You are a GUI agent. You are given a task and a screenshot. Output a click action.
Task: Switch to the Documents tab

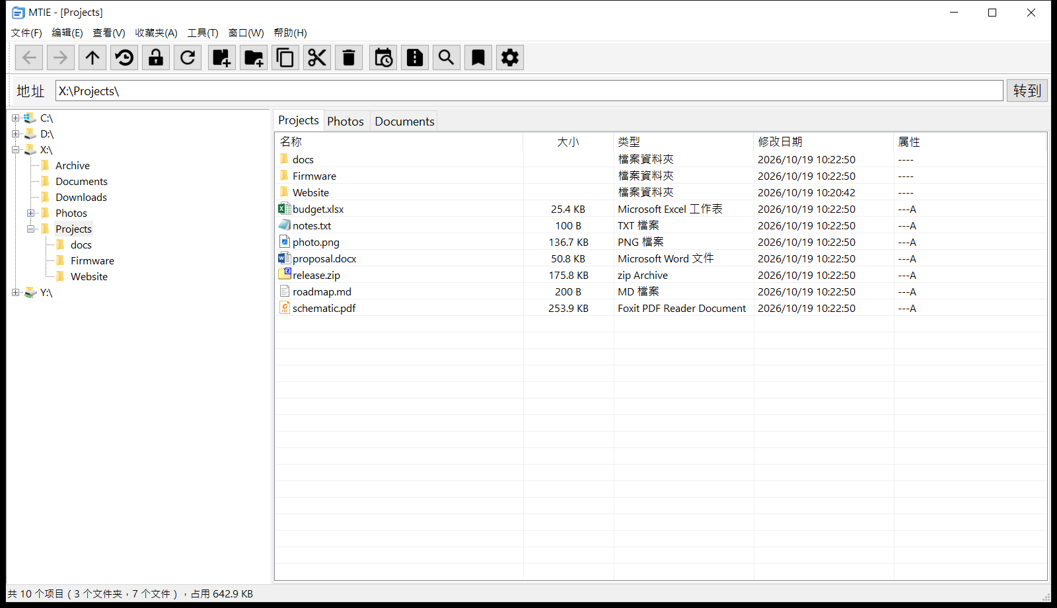[x=404, y=121]
